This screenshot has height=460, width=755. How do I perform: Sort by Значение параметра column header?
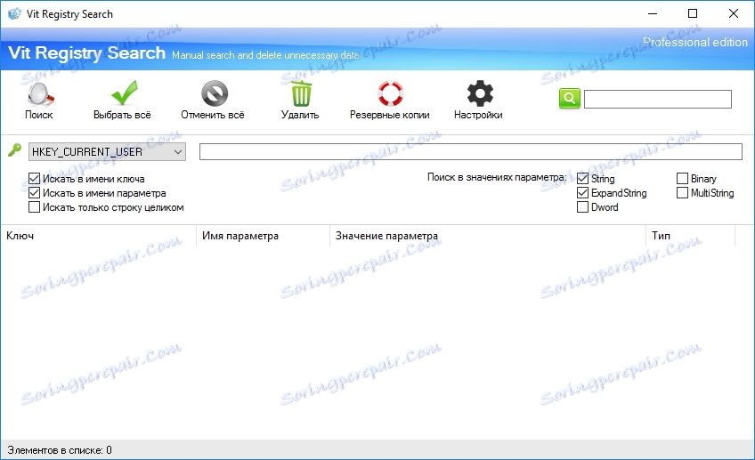pos(487,236)
